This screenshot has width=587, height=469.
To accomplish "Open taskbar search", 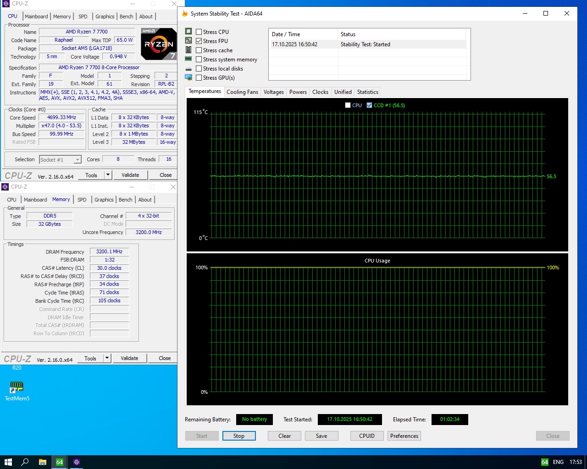I will tap(25, 462).
